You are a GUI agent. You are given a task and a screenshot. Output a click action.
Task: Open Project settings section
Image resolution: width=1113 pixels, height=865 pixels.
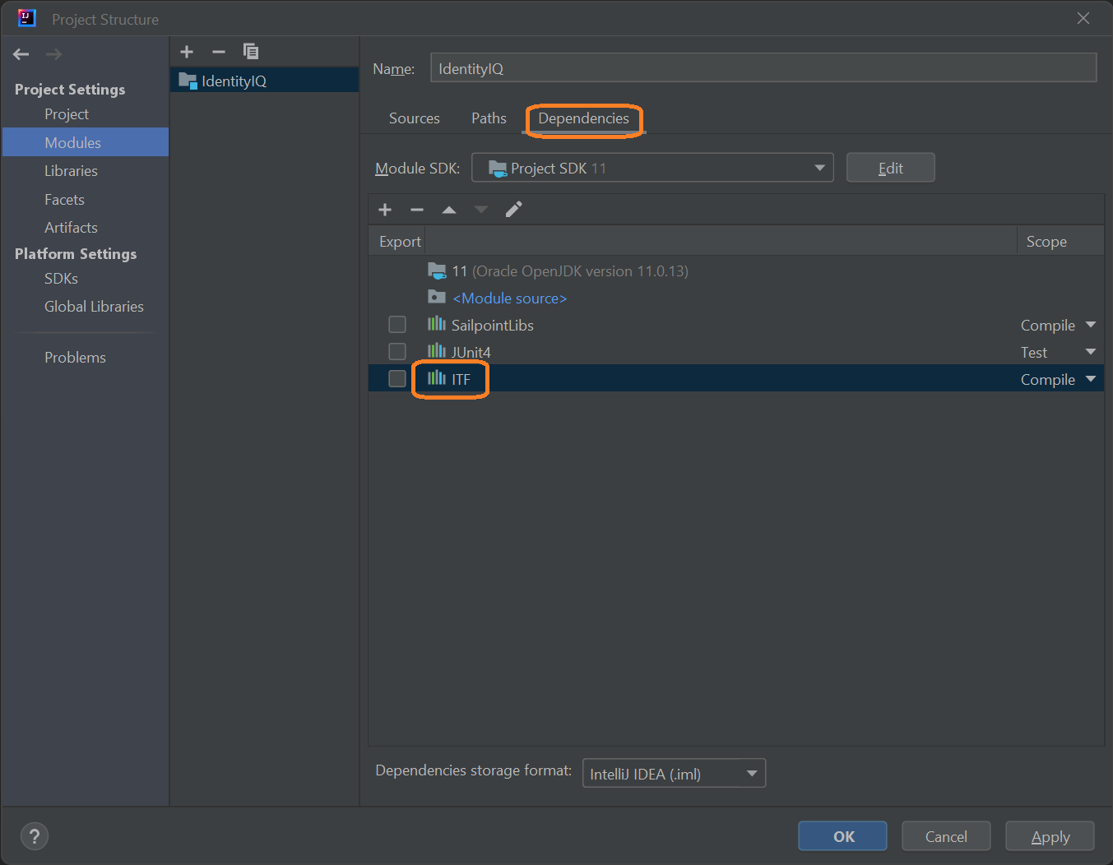[x=67, y=114]
